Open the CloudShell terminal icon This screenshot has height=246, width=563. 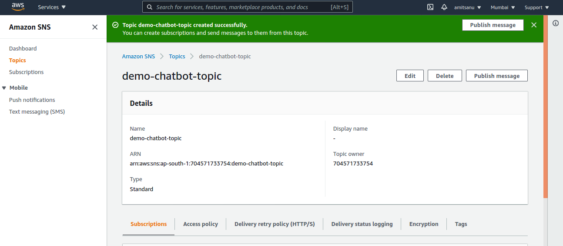point(430,7)
